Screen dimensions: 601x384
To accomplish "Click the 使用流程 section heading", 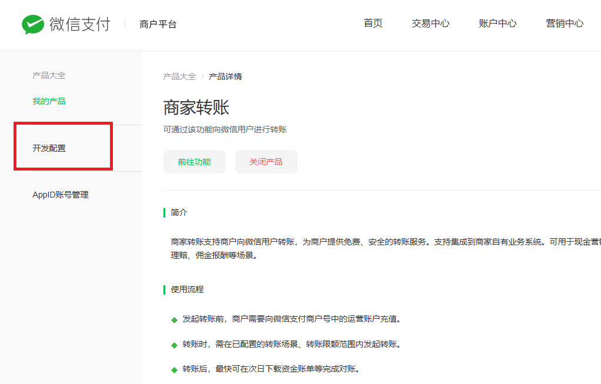I will tap(187, 289).
